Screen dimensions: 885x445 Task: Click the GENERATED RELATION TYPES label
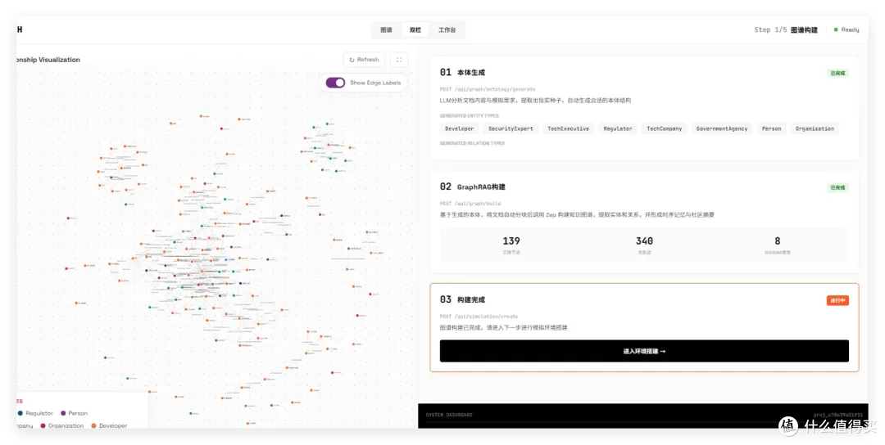point(472,144)
